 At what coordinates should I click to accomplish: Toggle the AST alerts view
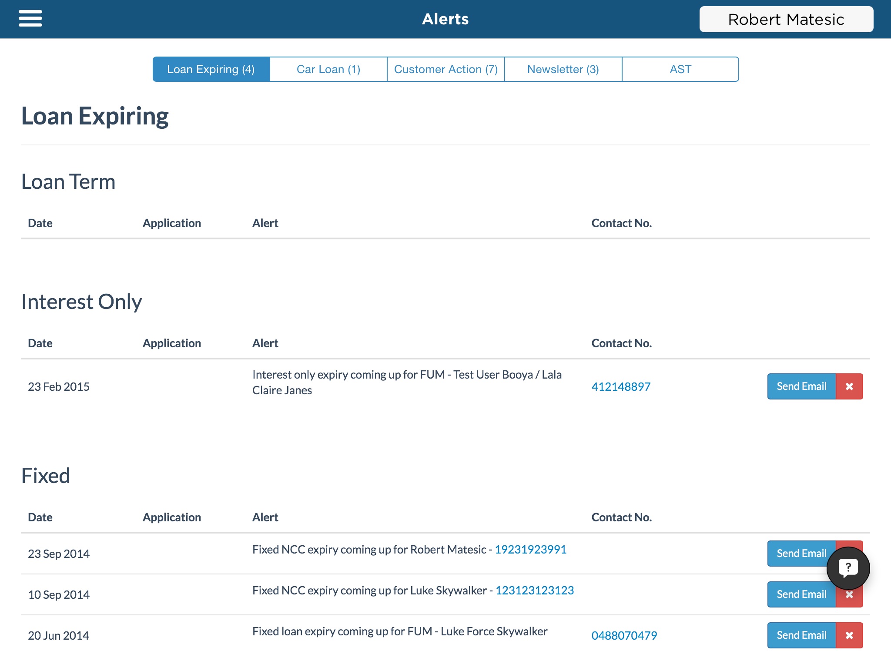click(x=681, y=68)
